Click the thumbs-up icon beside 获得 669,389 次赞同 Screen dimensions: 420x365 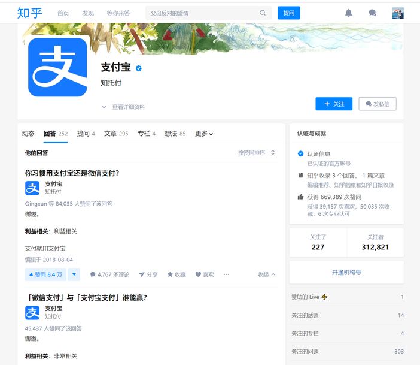tap(300, 197)
